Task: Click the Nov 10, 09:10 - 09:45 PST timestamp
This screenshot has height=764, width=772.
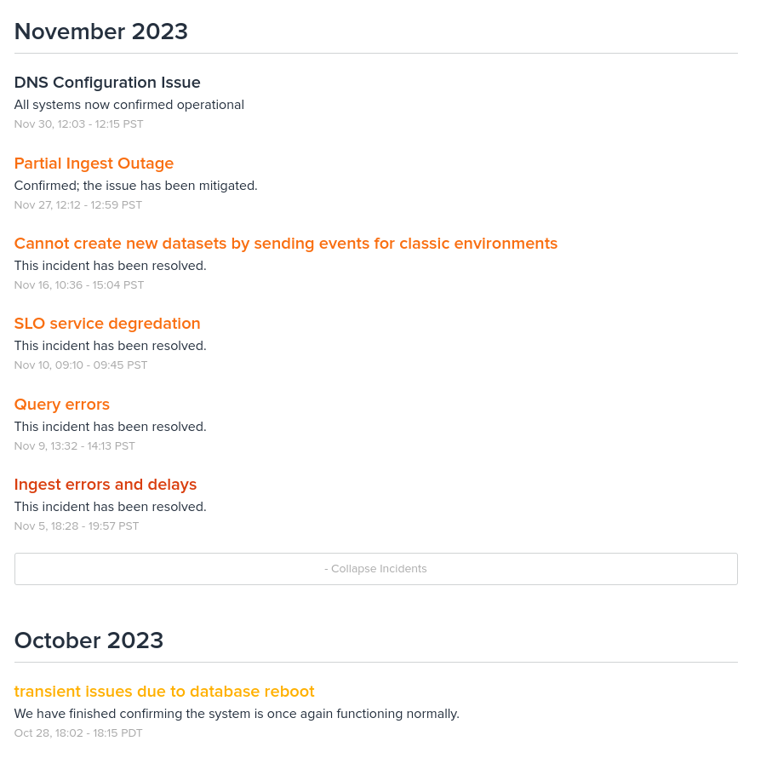Action: (81, 365)
